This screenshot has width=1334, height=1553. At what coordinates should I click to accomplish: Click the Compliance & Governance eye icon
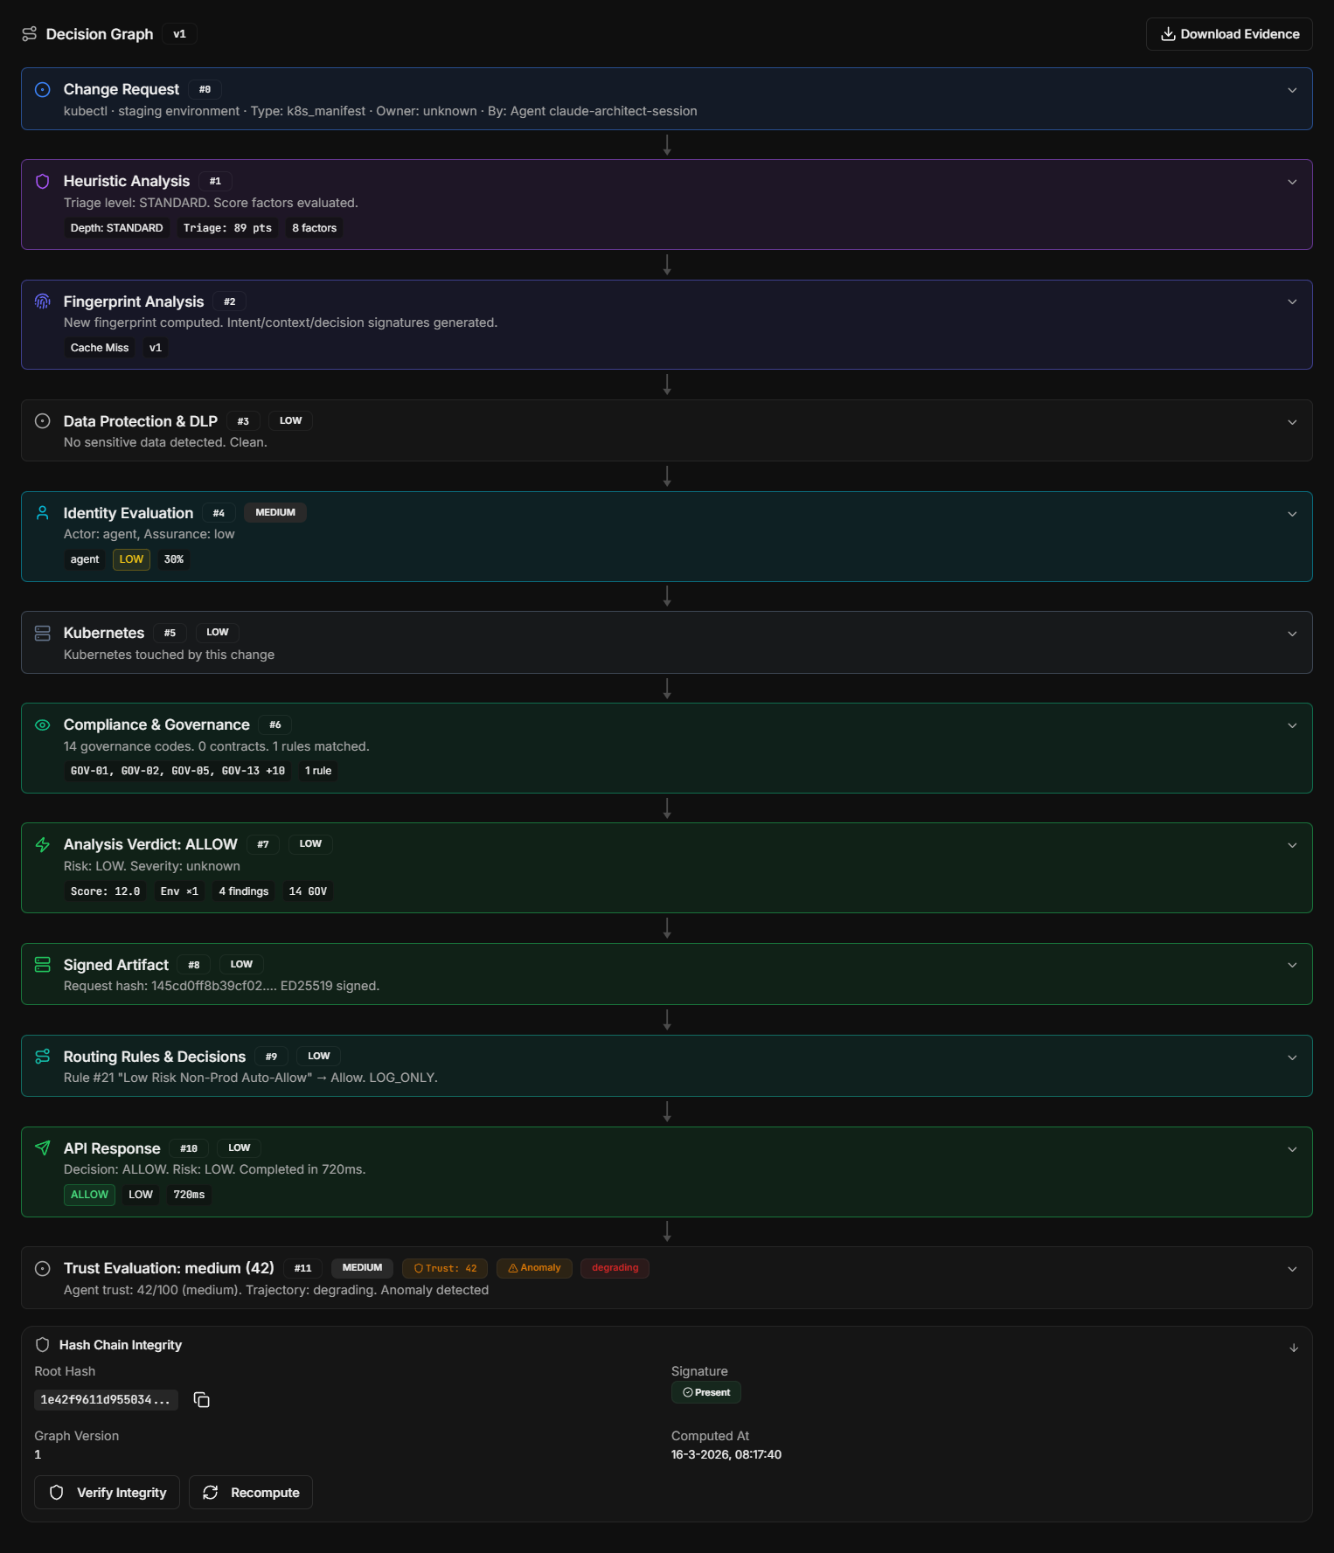[42, 725]
